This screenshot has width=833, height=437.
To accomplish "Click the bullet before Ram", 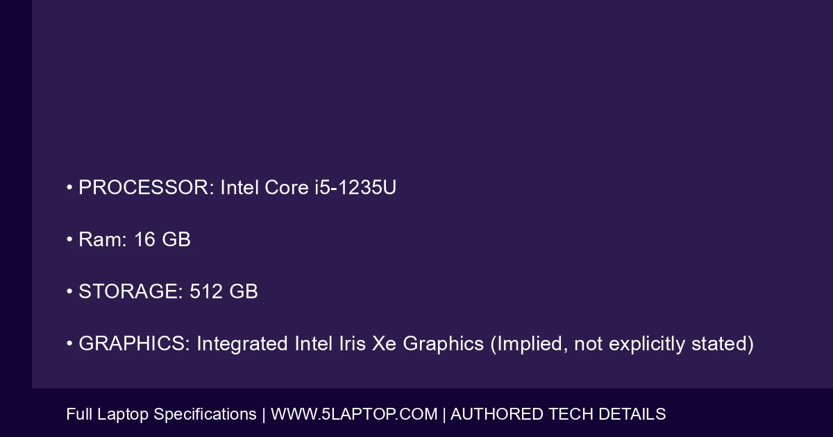I will pos(69,240).
